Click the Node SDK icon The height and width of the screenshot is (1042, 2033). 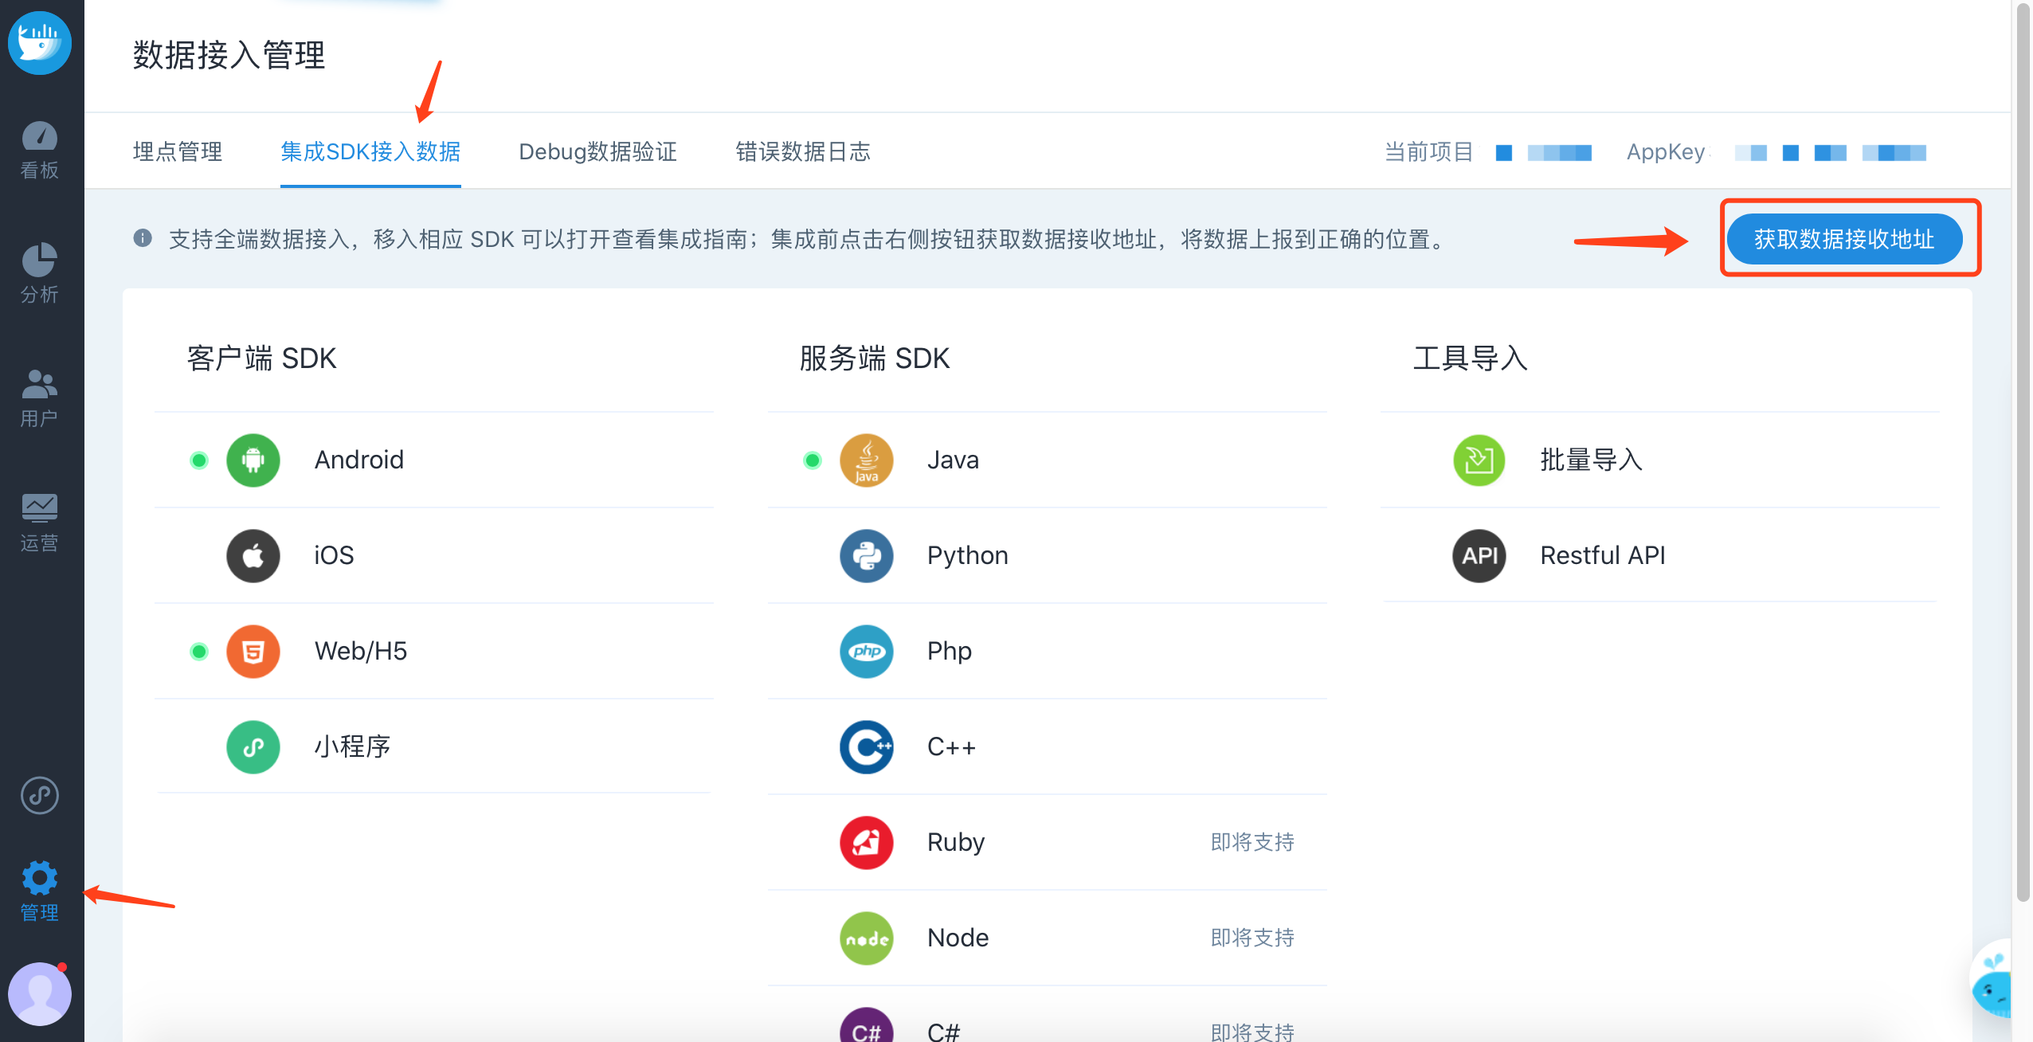(867, 938)
